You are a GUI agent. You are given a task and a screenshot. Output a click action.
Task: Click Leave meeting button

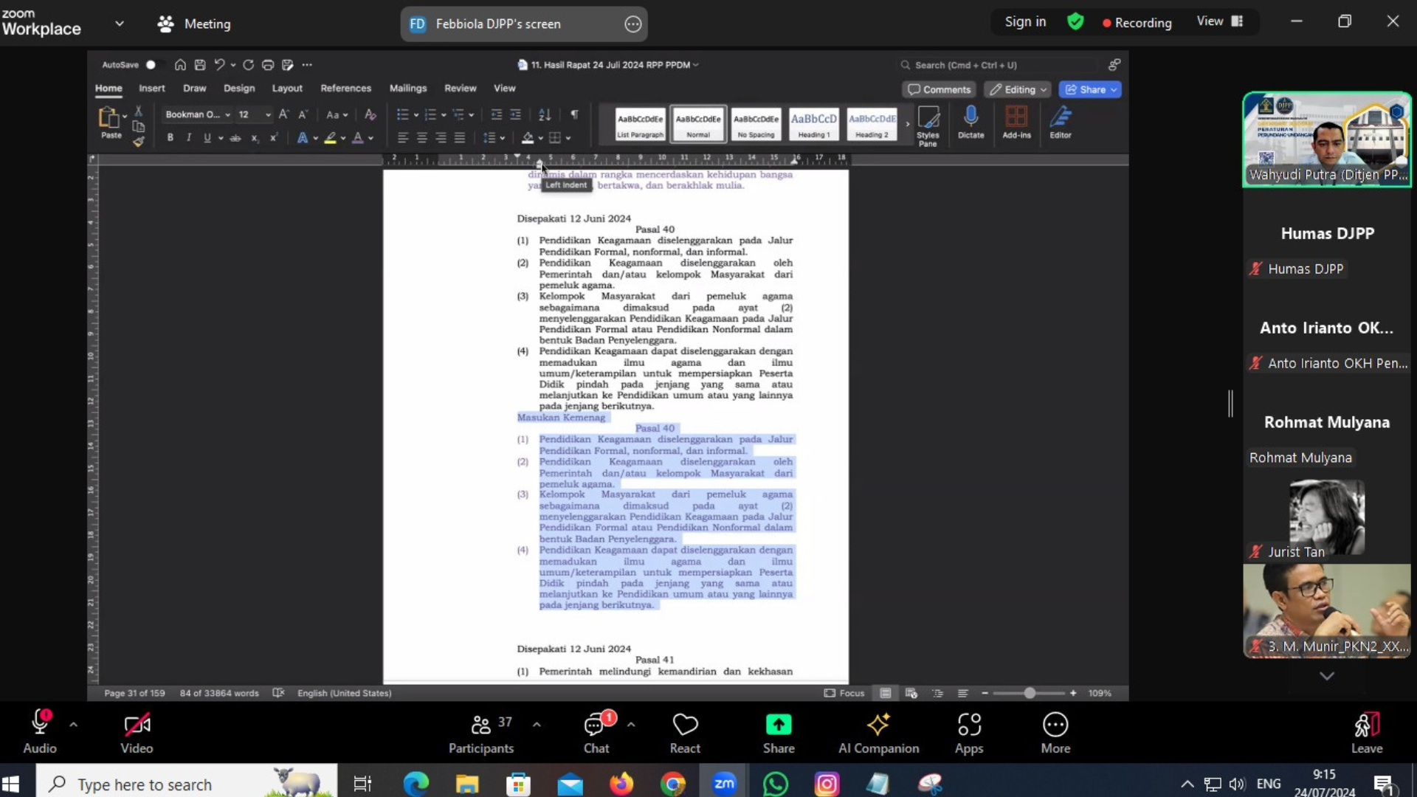1367,733
